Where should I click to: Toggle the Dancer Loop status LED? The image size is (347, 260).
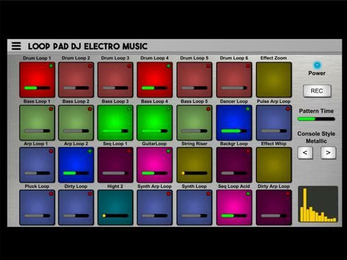click(x=248, y=109)
